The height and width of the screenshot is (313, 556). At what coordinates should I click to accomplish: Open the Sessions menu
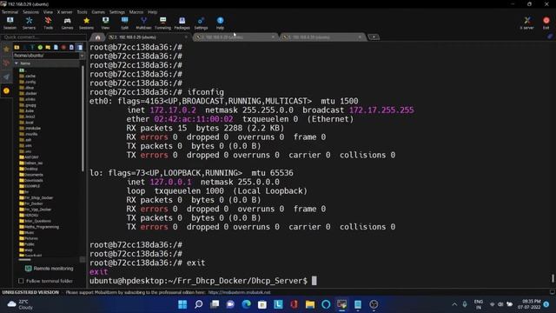(x=31, y=12)
